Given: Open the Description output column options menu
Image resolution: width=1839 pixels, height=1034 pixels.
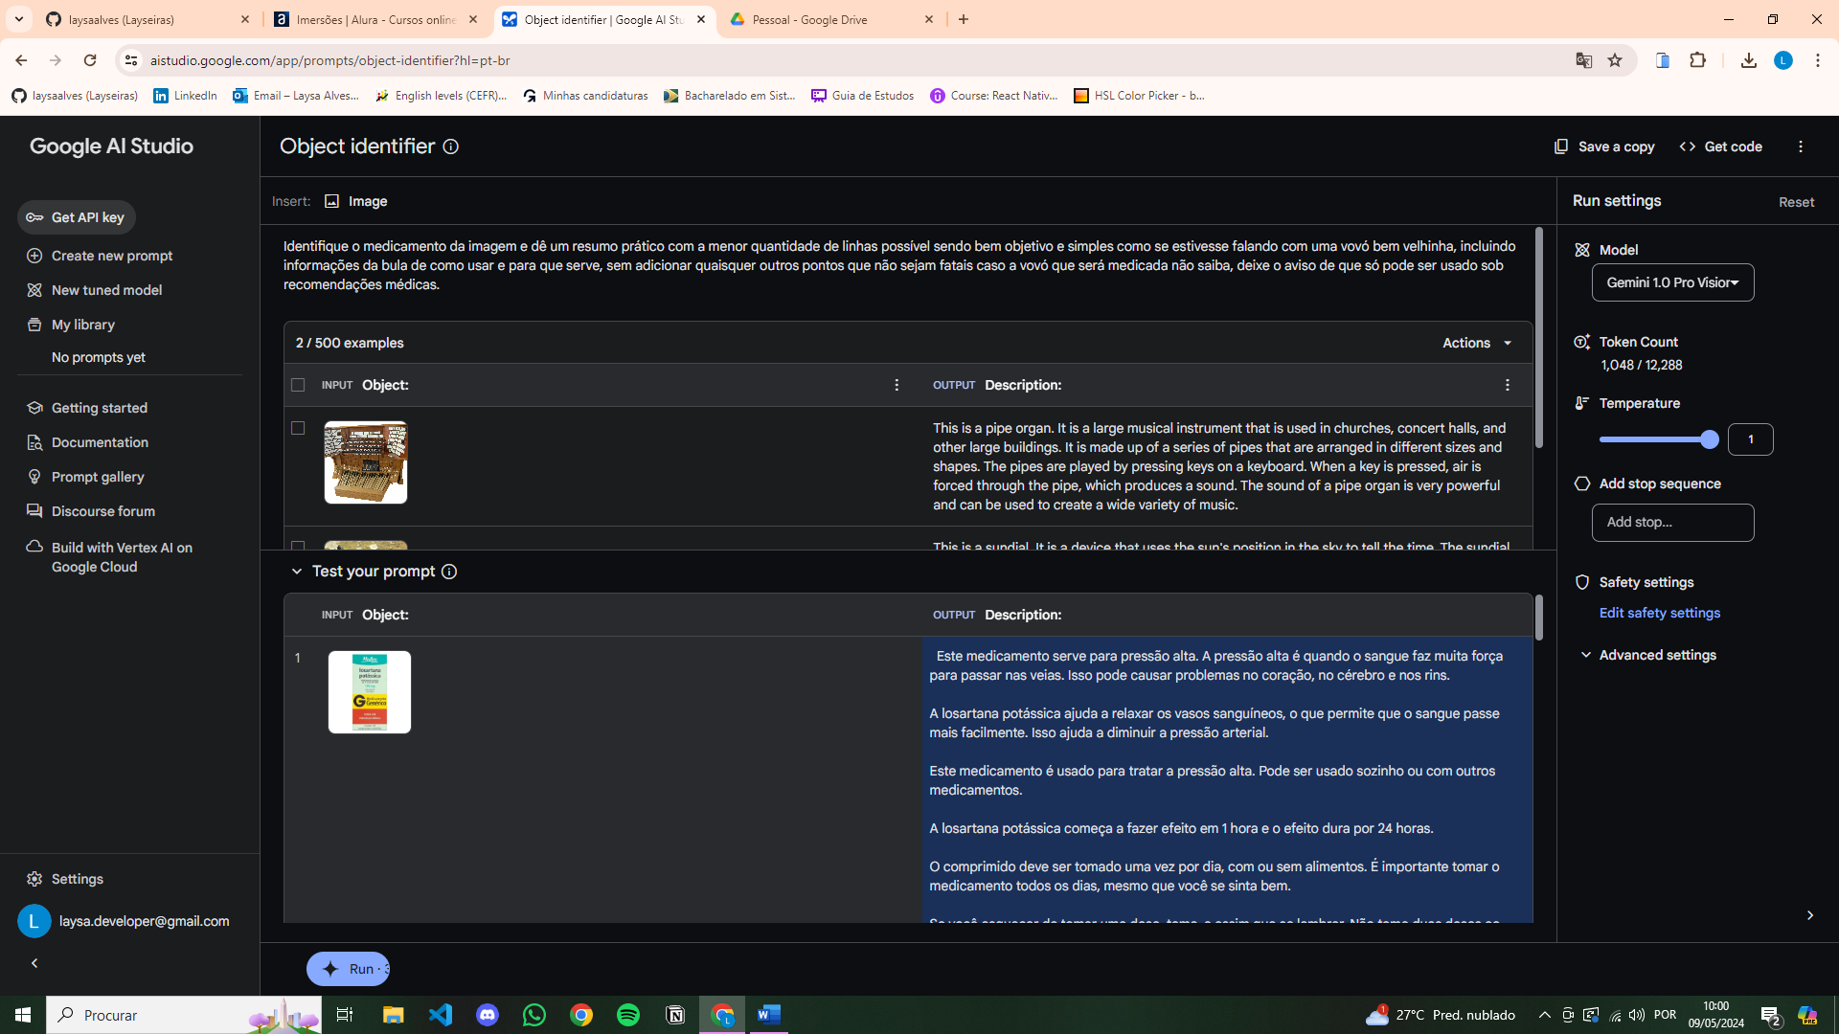Looking at the screenshot, I should pos(1507,385).
